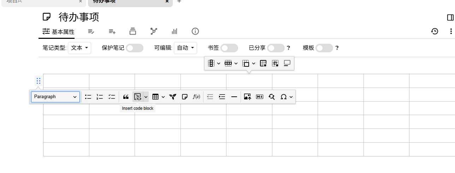Toggle the 保护笔记 switch
This screenshot has width=455, height=173.
135,48
